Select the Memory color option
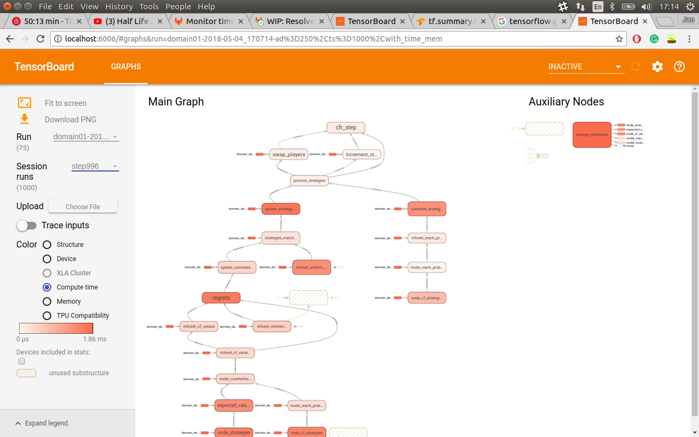699x437 pixels. 47,302
